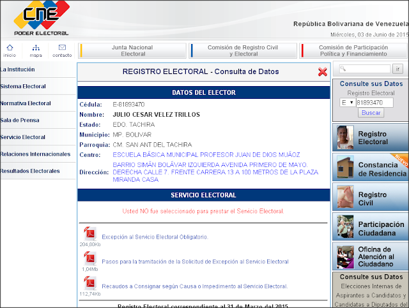Open PDF icon for Recaudos a Consignar
409x308 pixels.
[x=90, y=282]
